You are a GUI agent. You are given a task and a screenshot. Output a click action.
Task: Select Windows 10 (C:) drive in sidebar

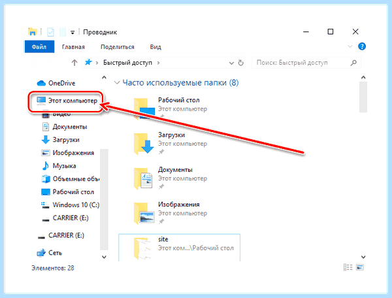coord(71,205)
